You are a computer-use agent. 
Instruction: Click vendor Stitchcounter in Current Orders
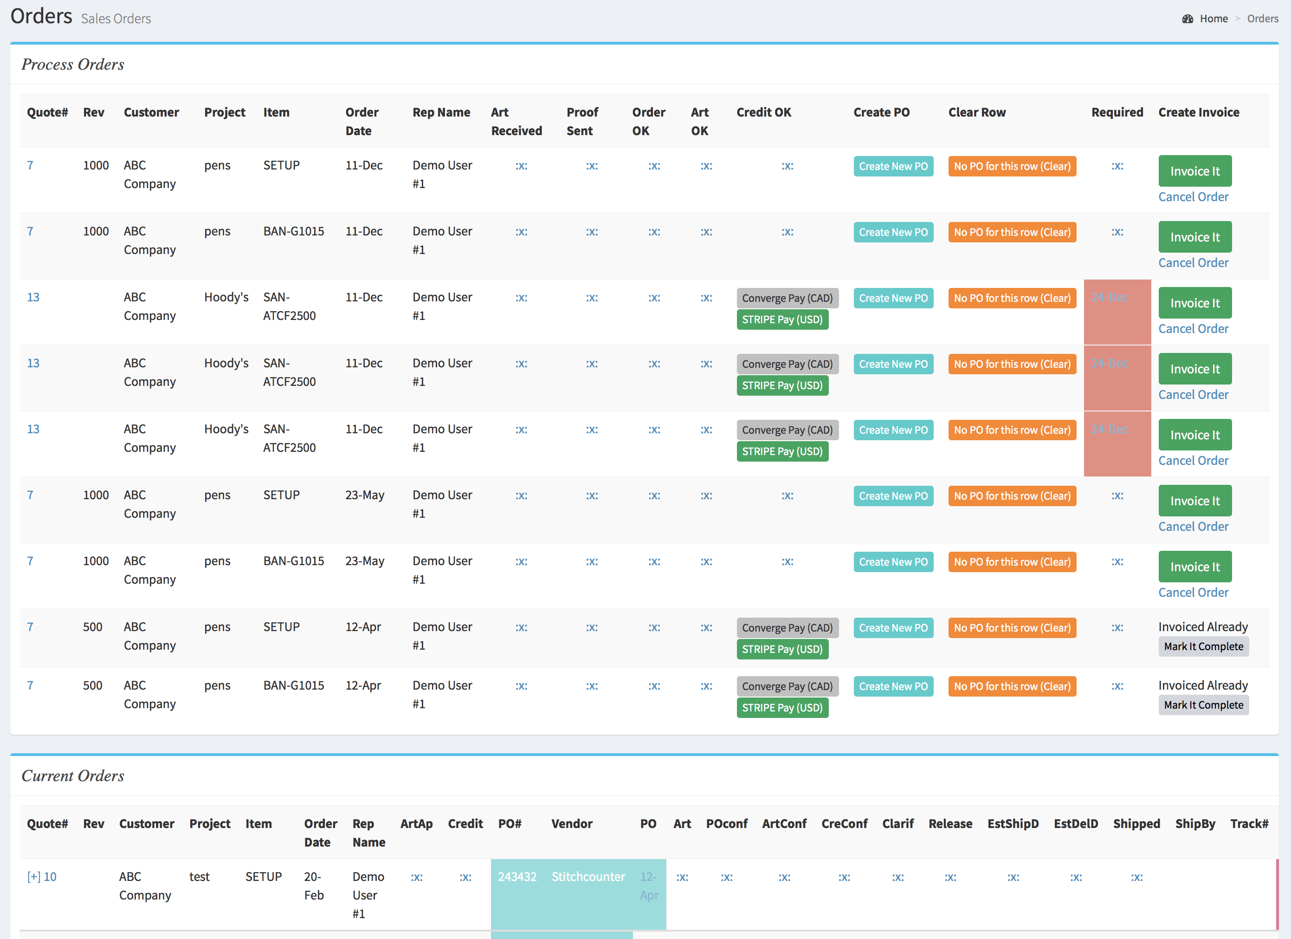tap(588, 876)
